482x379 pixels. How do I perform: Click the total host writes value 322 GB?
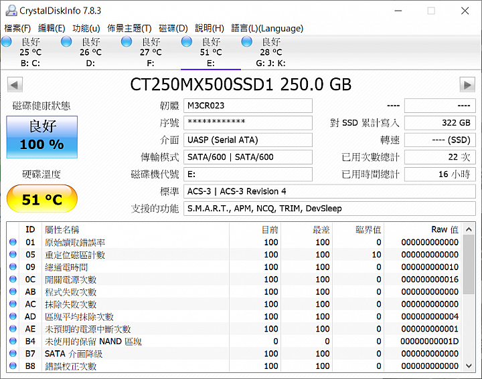point(440,123)
